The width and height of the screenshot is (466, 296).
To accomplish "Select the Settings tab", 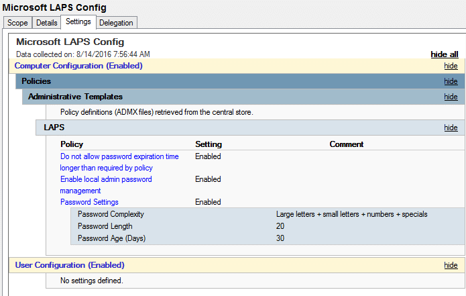I will (79, 22).
